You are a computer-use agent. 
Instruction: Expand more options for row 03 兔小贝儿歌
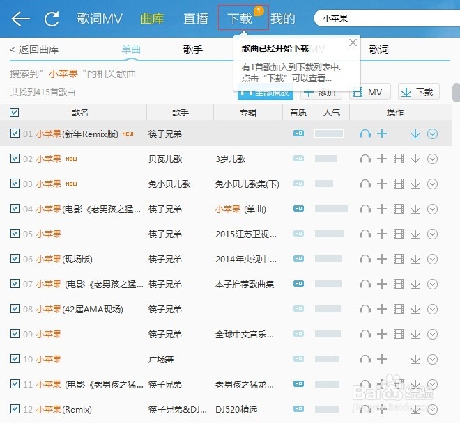pyautogui.click(x=432, y=184)
